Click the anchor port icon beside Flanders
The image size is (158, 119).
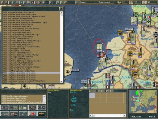(x=85, y=85)
